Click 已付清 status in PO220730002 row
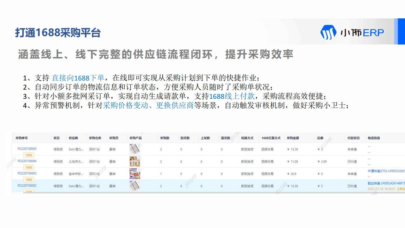This screenshot has width=405, height=228. coord(352,186)
